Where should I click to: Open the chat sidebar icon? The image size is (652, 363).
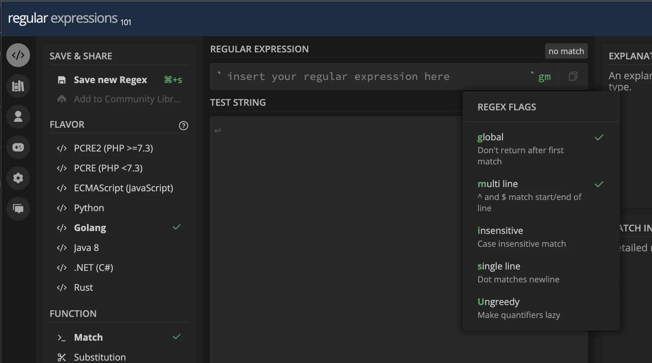[x=18, y=209]
